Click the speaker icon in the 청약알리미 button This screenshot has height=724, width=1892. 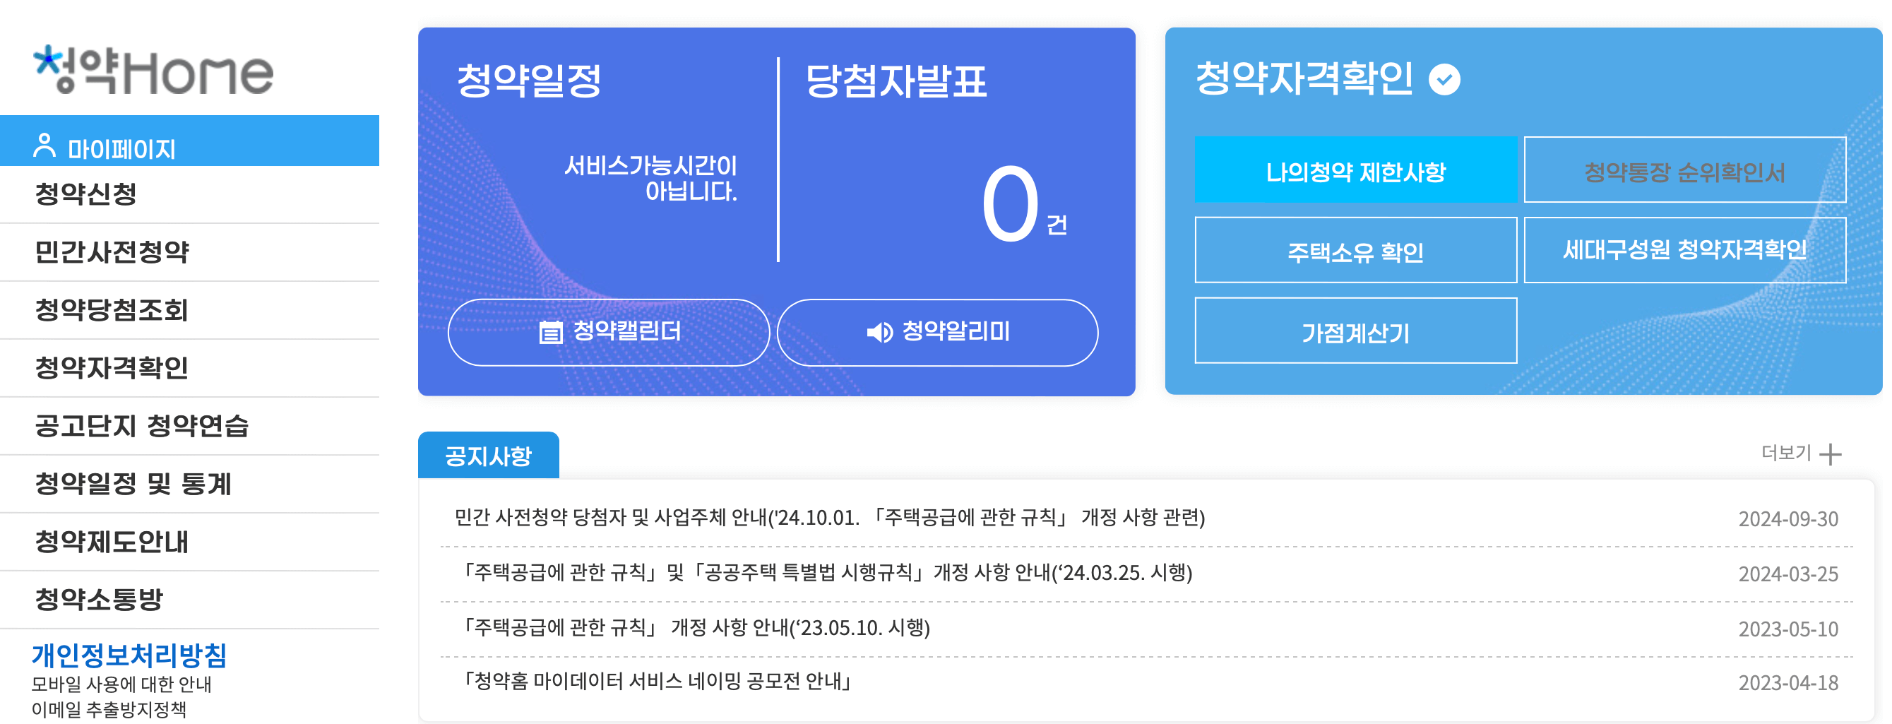click(x=879, y=333)
